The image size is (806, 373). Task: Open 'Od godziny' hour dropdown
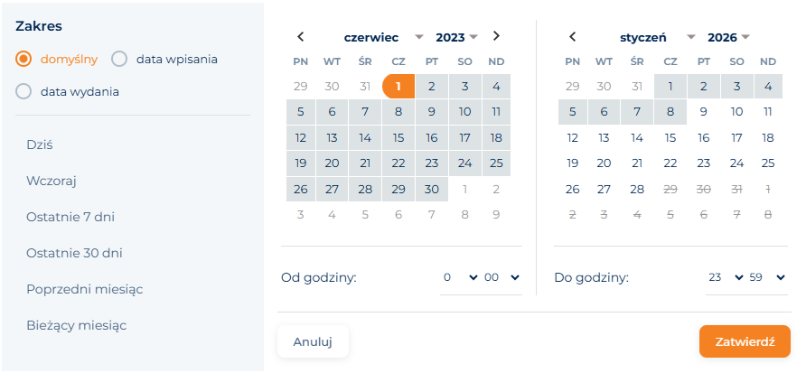coord(459,277)
